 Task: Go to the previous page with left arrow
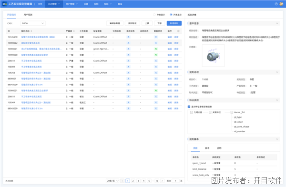(x=123, y=181)
